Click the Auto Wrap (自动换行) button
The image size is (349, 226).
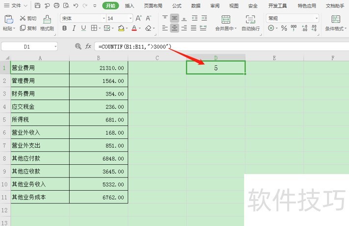250,23
